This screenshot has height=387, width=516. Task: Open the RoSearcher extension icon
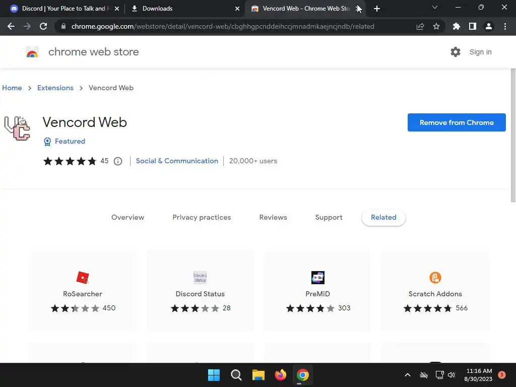(x=83, y=278)
